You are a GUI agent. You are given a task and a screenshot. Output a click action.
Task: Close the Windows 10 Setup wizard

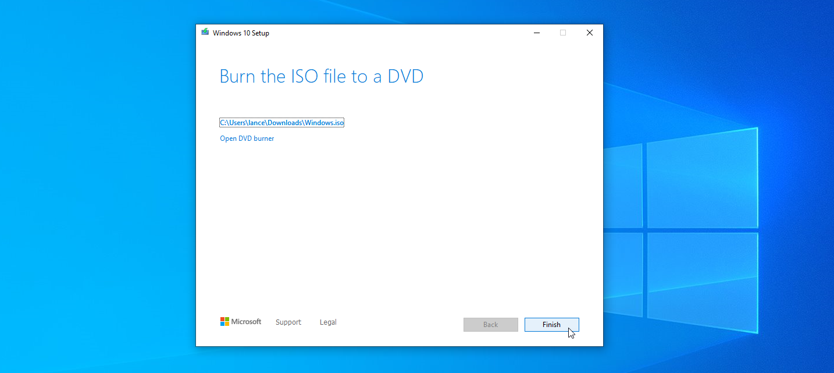click(x=589, y=33)
